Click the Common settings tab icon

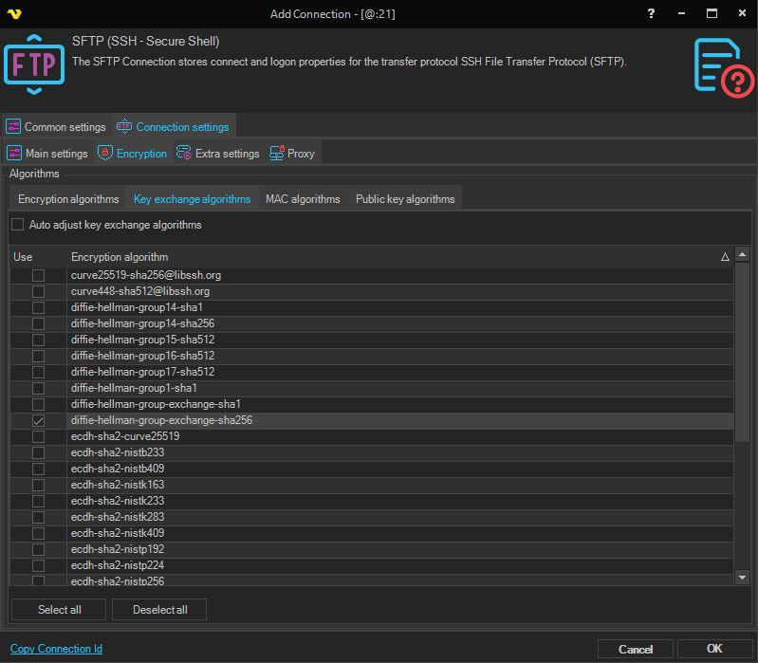13,126
